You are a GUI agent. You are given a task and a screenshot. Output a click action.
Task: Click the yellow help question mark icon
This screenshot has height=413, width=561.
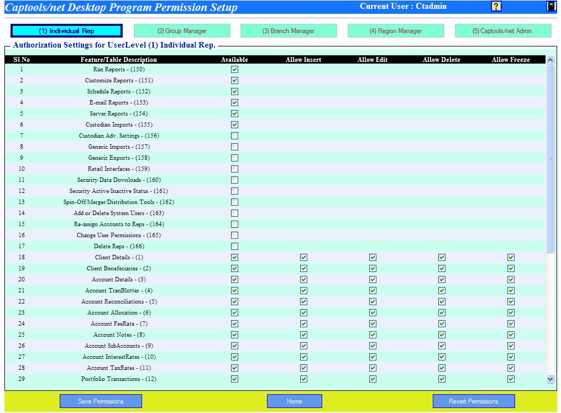pyautogui.click(x=496, y=7)
